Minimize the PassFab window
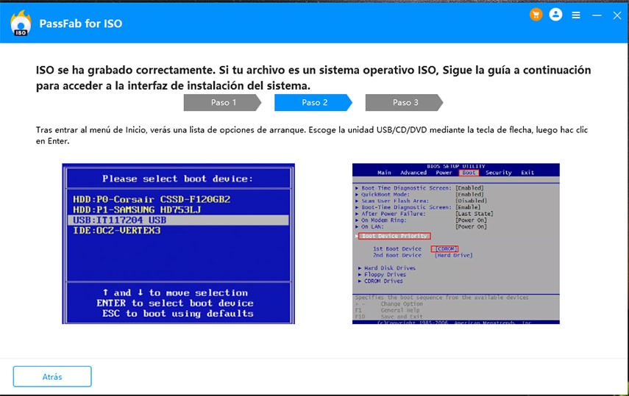Image resolution: width=629 pixels, height=396 pixels. pyautogui.click(x=597, y=15)
